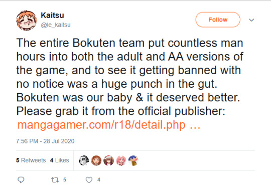The width and height of the screenshot is (271, 196).
Task: Click the tweet text about Bokuten team
Action: 129,77
